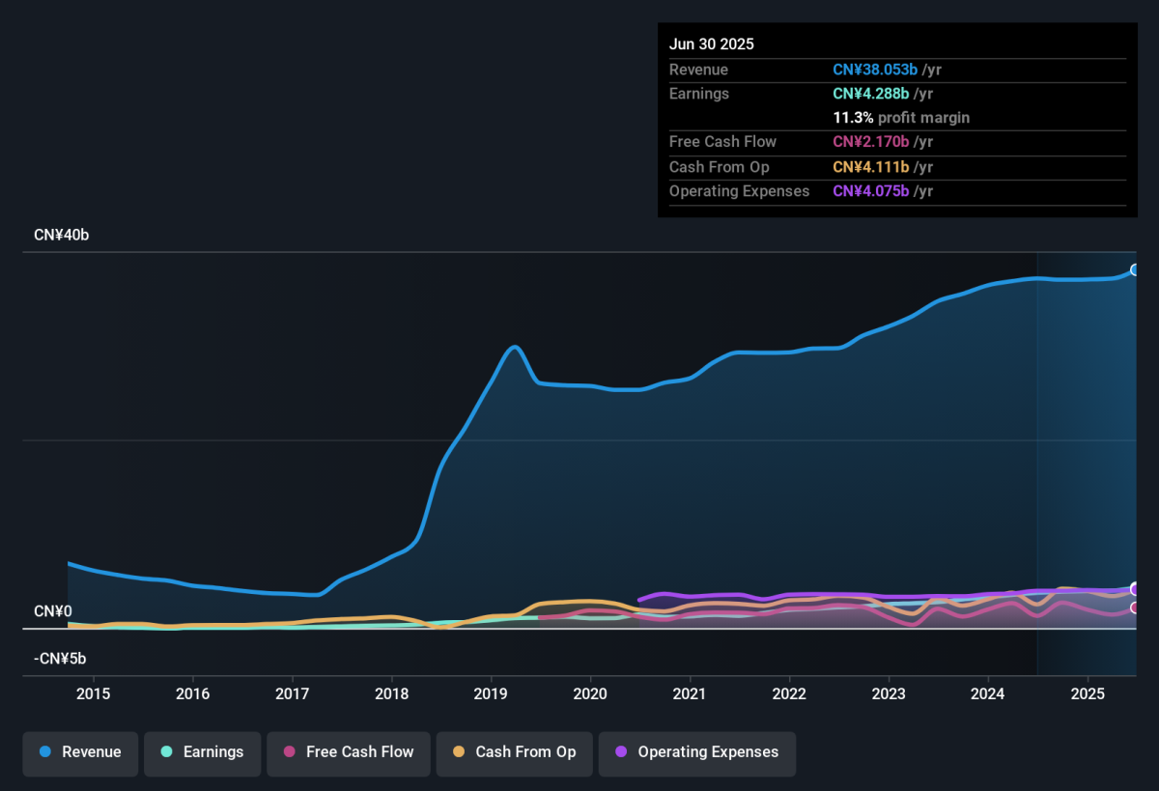Click the purple Operating Expenses legend dot
This screenshot has width=1159, height=791.
pos(621,752)
